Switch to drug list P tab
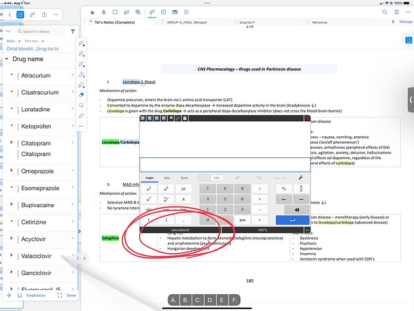 click(x=247, y=22)
